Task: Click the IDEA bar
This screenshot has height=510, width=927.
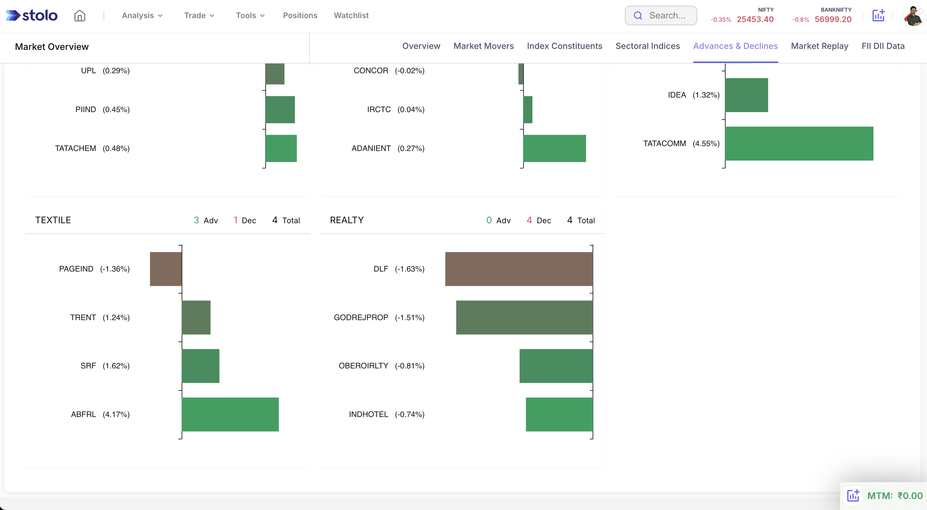Action: coord(747,95)
